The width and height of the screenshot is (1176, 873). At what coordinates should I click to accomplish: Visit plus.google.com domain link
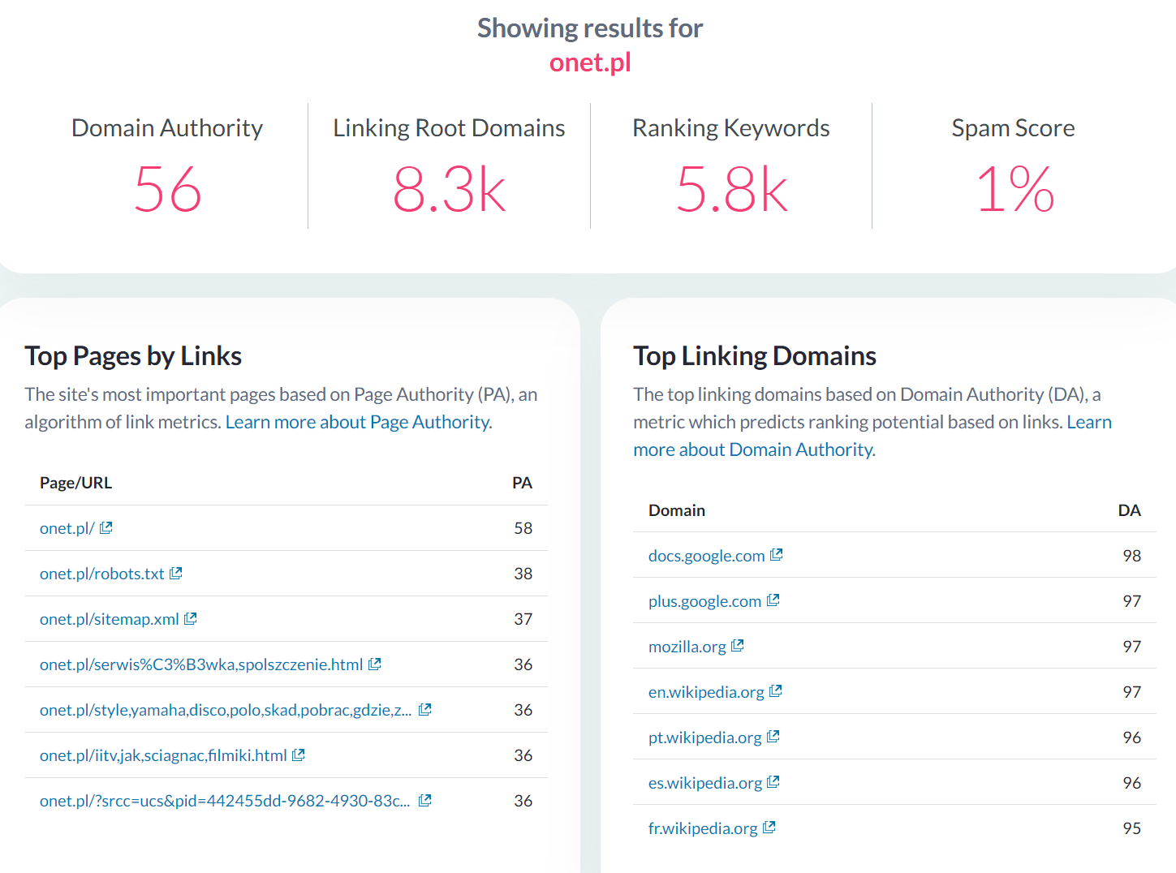coord(704,601)
